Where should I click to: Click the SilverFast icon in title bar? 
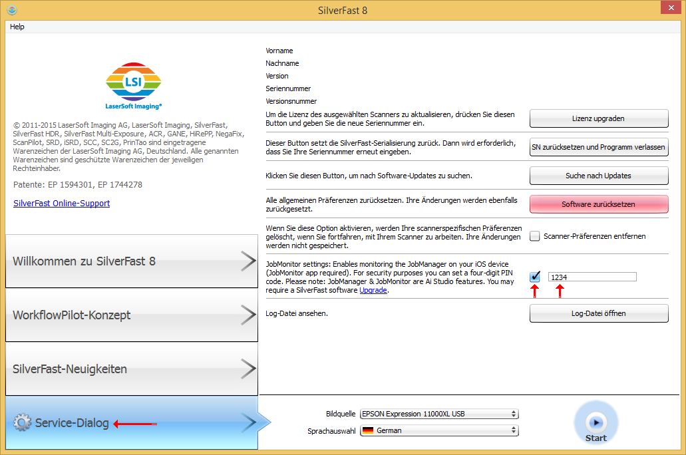11,10
